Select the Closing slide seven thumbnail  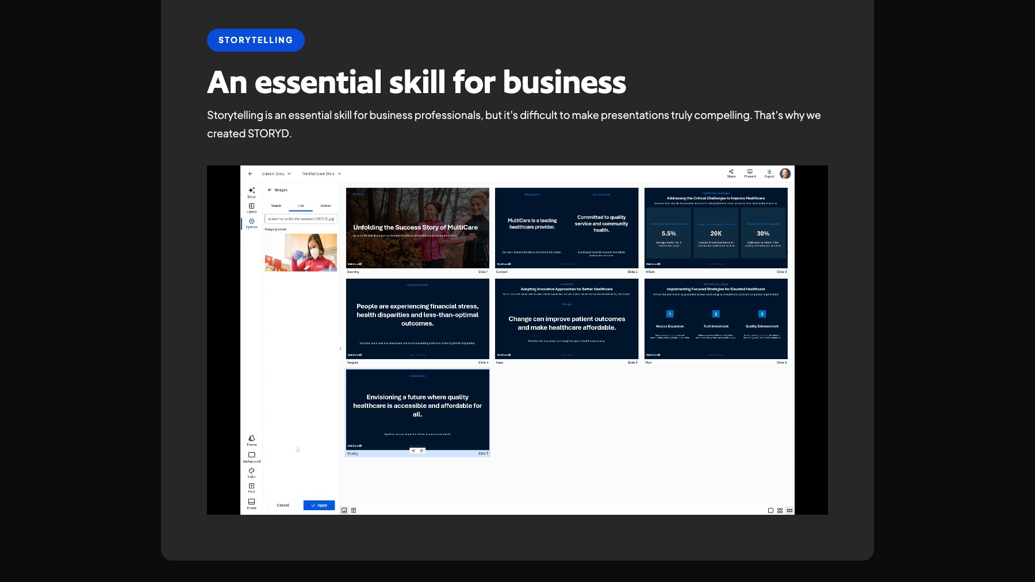pos(417,410)
